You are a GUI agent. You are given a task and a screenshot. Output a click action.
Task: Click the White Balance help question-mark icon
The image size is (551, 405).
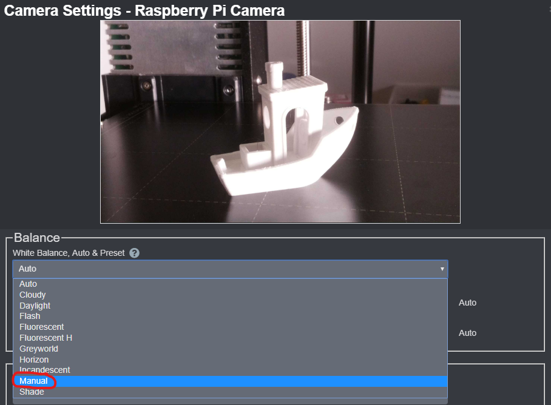pos(134,253)
